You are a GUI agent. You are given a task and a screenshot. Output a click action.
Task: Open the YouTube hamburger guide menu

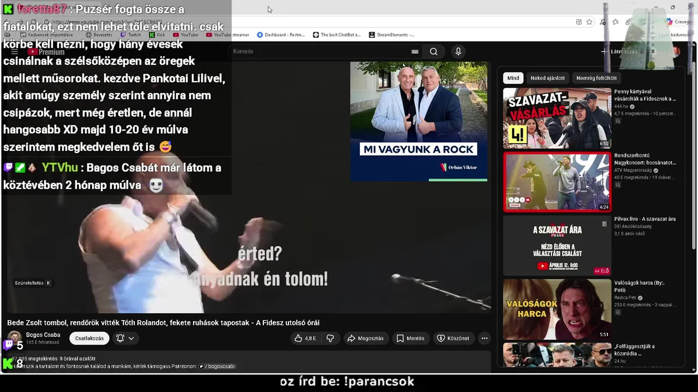coord(15,52)
